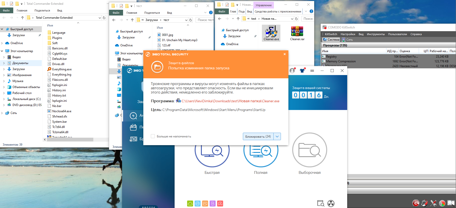Collapse Быстрый доступ in Total Commander Extended tree
This screenshot has width=456, height=208.
[x=2, y=29]
